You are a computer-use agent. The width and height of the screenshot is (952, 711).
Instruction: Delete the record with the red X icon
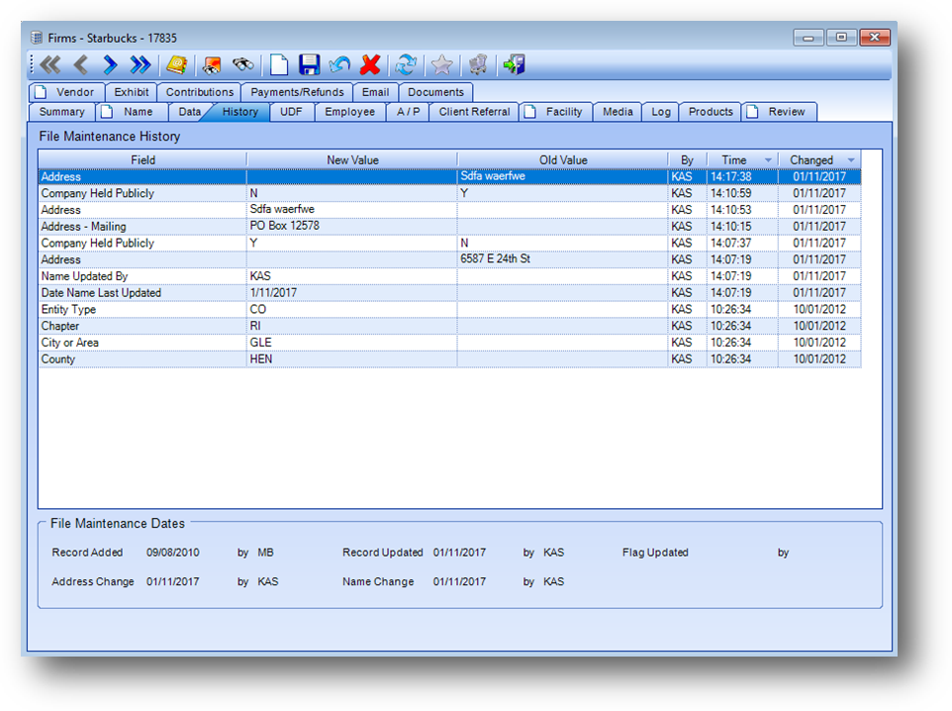coord(370,65)
